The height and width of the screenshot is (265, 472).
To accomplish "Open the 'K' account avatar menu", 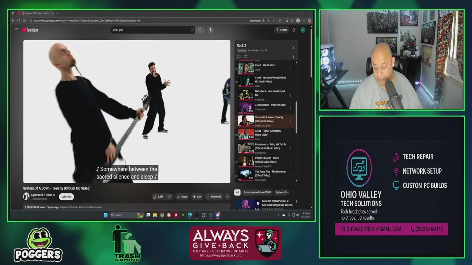I will tap(303, 30).
